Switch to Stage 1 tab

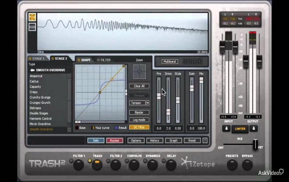coord(38,58)
